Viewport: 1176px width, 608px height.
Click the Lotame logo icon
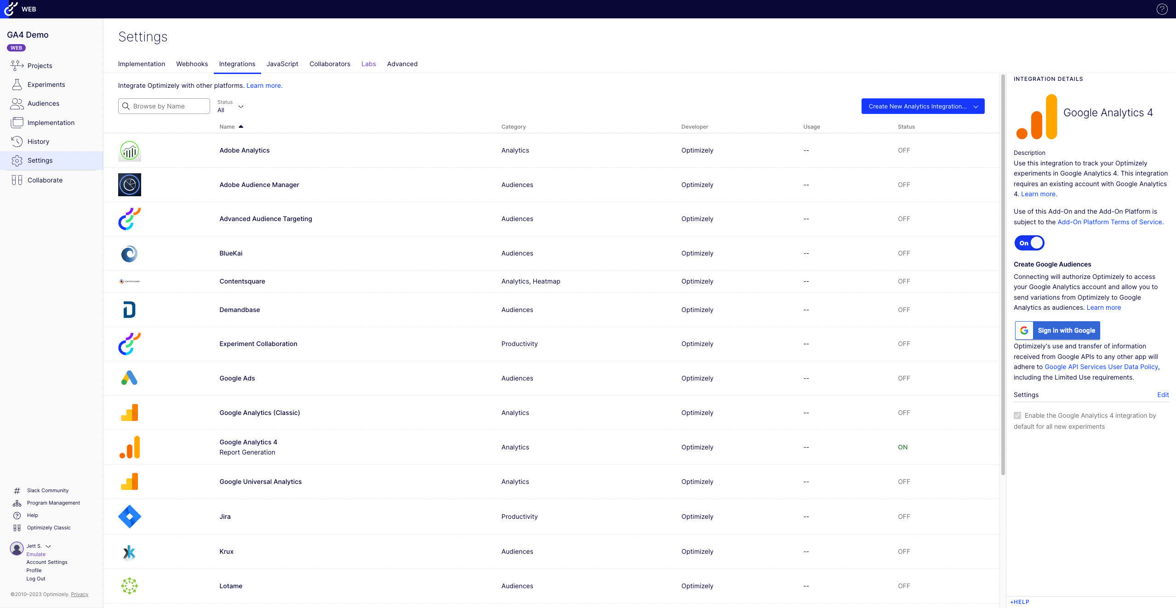pos(130,586)
